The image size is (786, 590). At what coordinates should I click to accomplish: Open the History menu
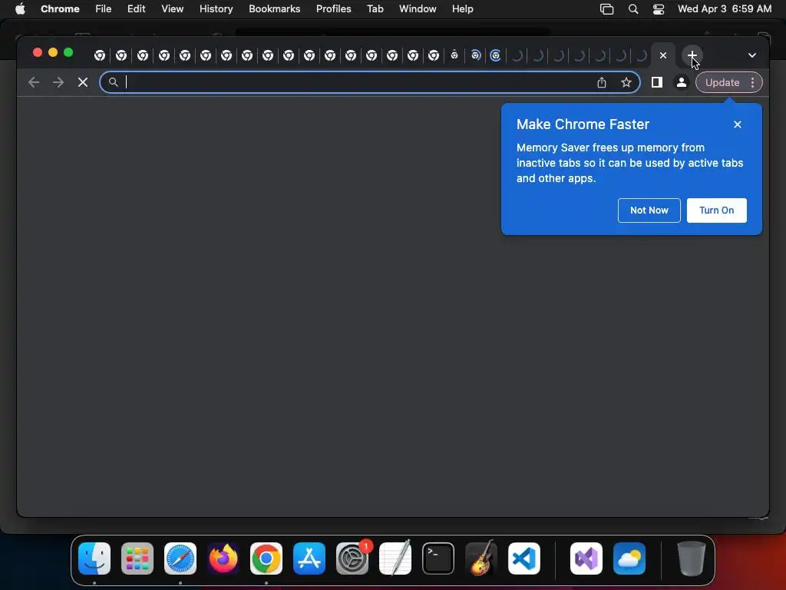(216, 9)
